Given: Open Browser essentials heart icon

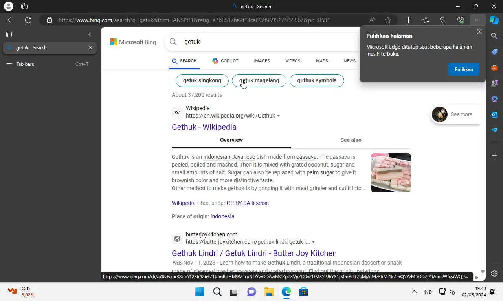Looking at the screenshot, I should click(x=461, y=20).
